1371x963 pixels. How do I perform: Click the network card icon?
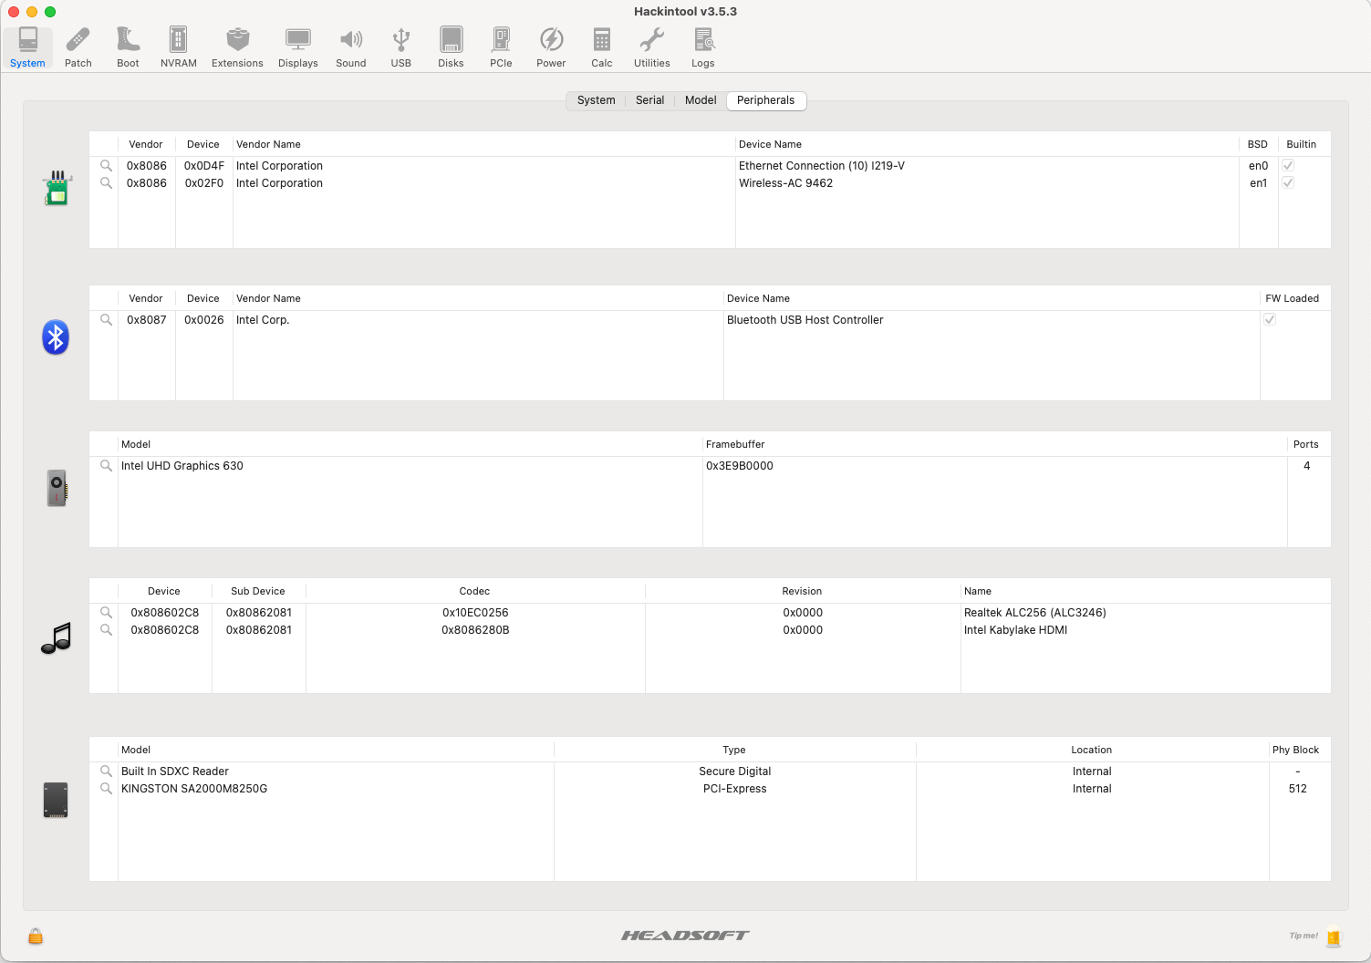[57, 188]
